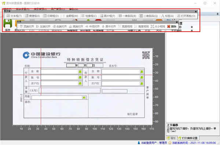Select the 金额 (大写) amount box
The image size is (220, 145).
70,90
